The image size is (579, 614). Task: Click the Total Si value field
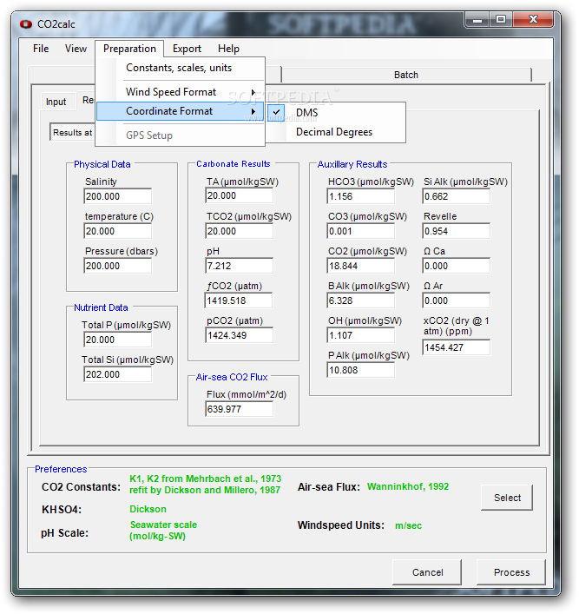point(118,374)
